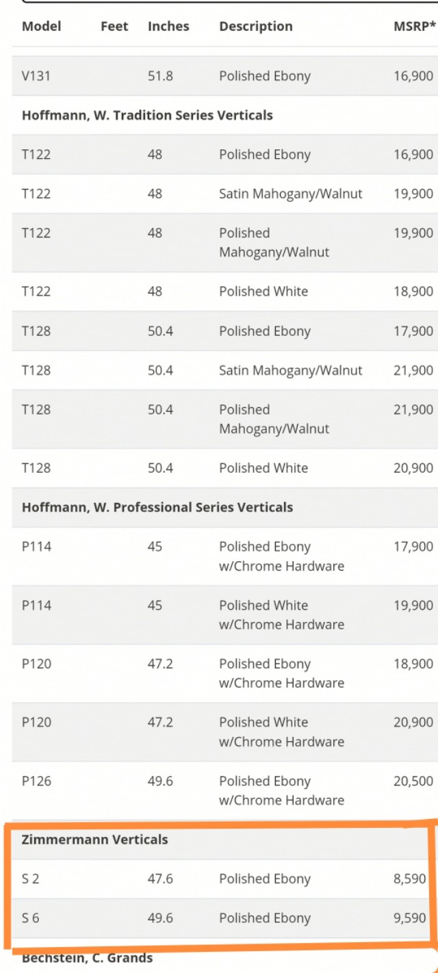Click the 47.6 inches value

[x=161, y=879]
